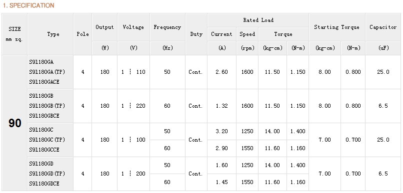Select the S91180GB(TP) model text
The width and height of the screenshot is (403, 193).
(47, 106)
